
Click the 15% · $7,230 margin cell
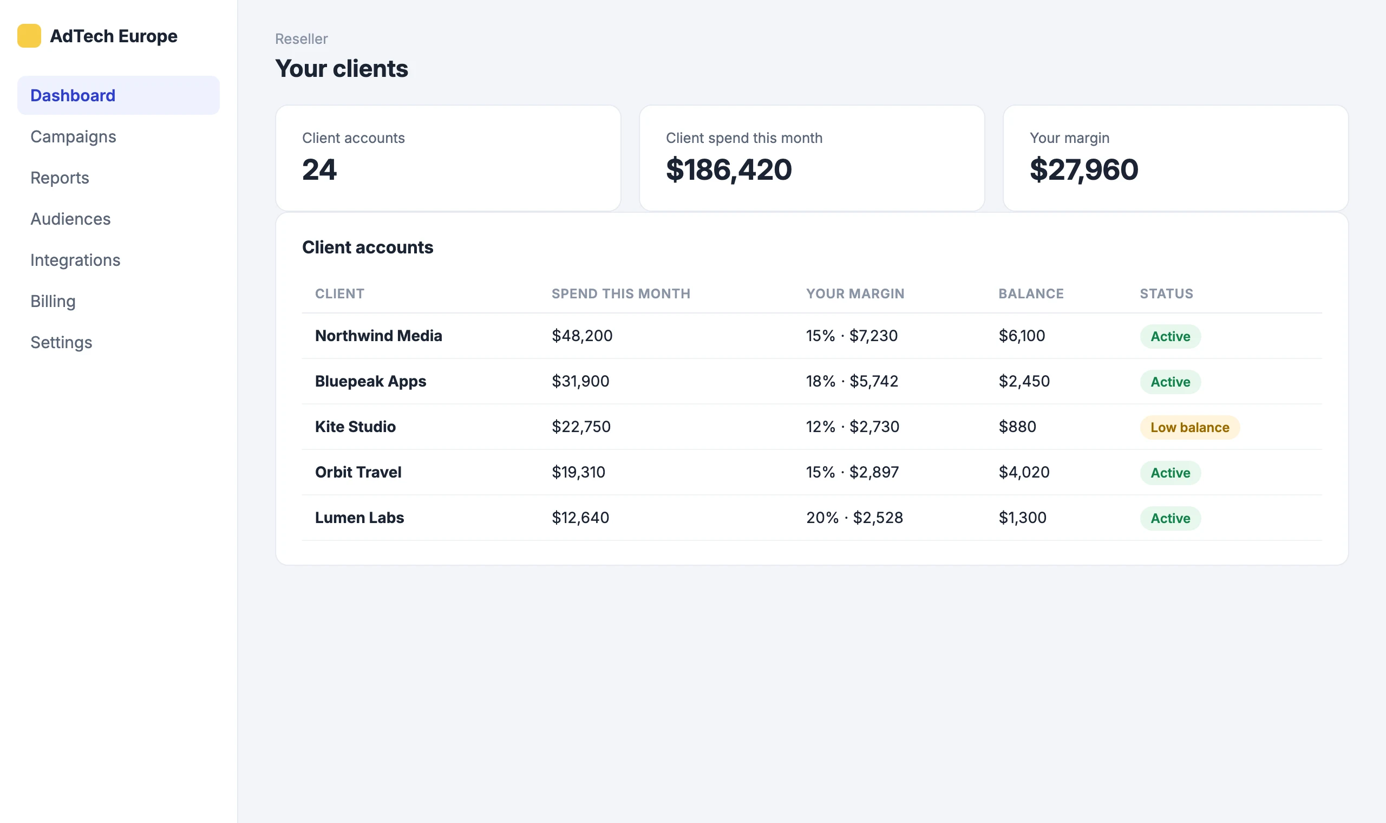coord(852,336)
